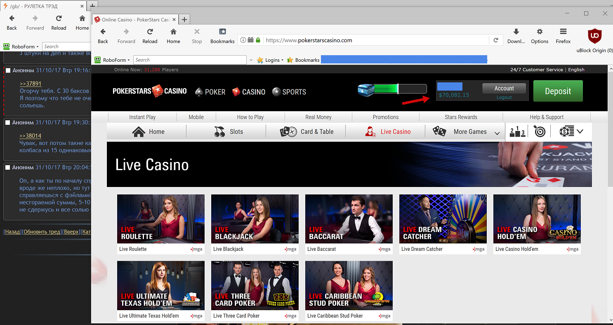Close the Online Casino - PokerStars tab
This screenshot has width=613, height=325.
pos(173,19)
